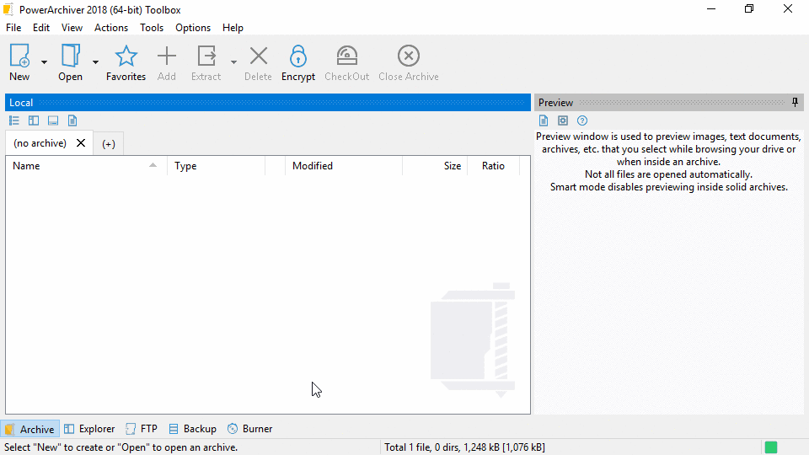
Task: Click the Close Archive icon
Action: [409, 56]
